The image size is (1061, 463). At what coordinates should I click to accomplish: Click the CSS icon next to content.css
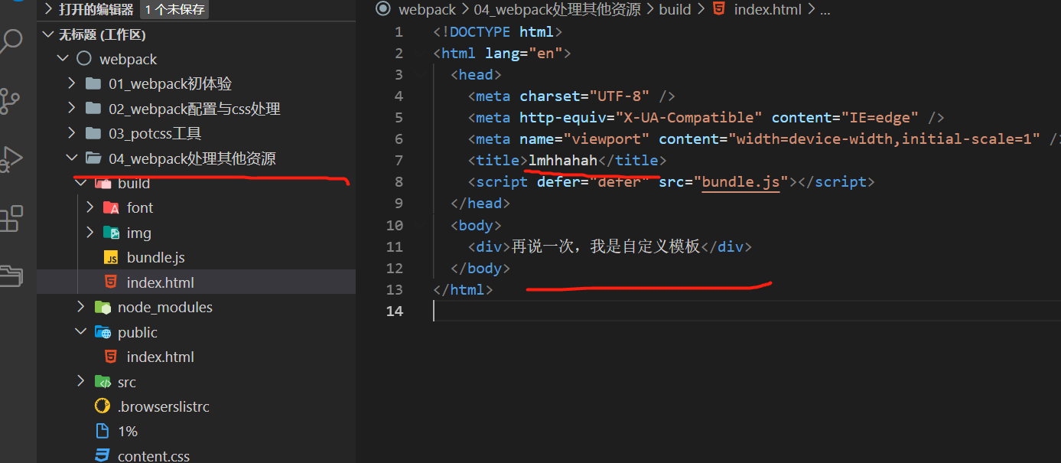coord(103,455)
